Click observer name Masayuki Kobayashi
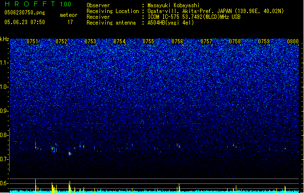Viewport: 304px width, 193px height. click(174, 5)
